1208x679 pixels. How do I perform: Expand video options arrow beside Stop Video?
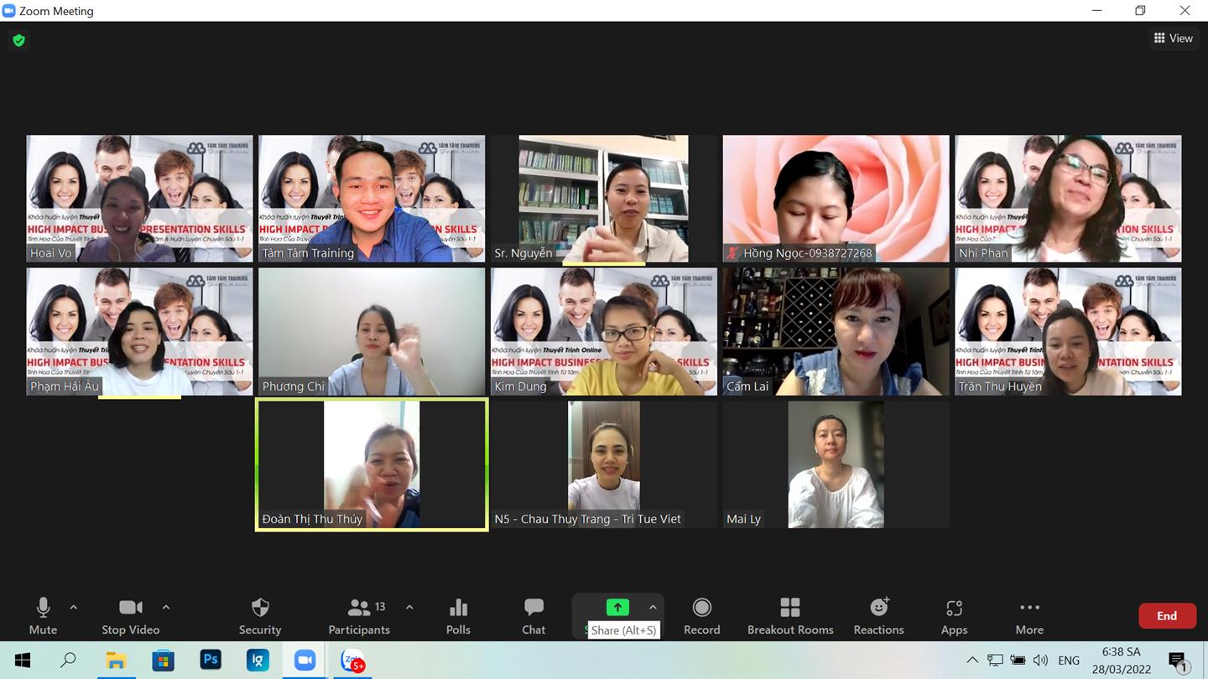point(166,607)
